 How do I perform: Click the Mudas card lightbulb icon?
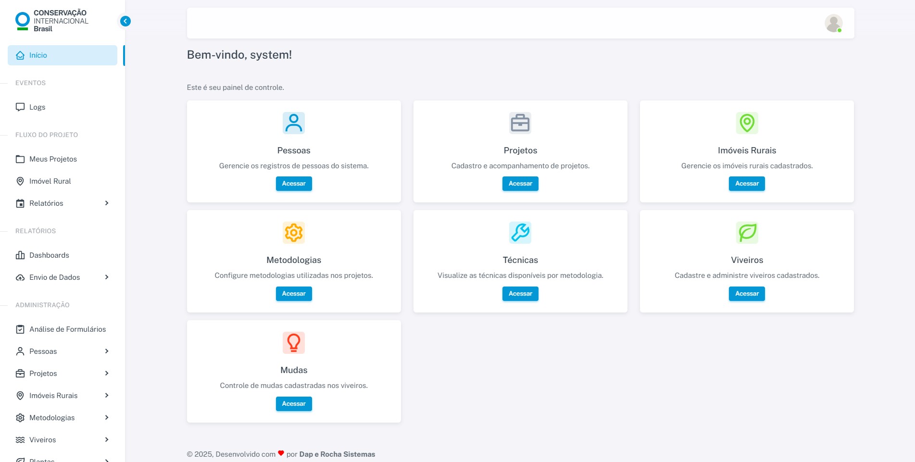[294, 343]
